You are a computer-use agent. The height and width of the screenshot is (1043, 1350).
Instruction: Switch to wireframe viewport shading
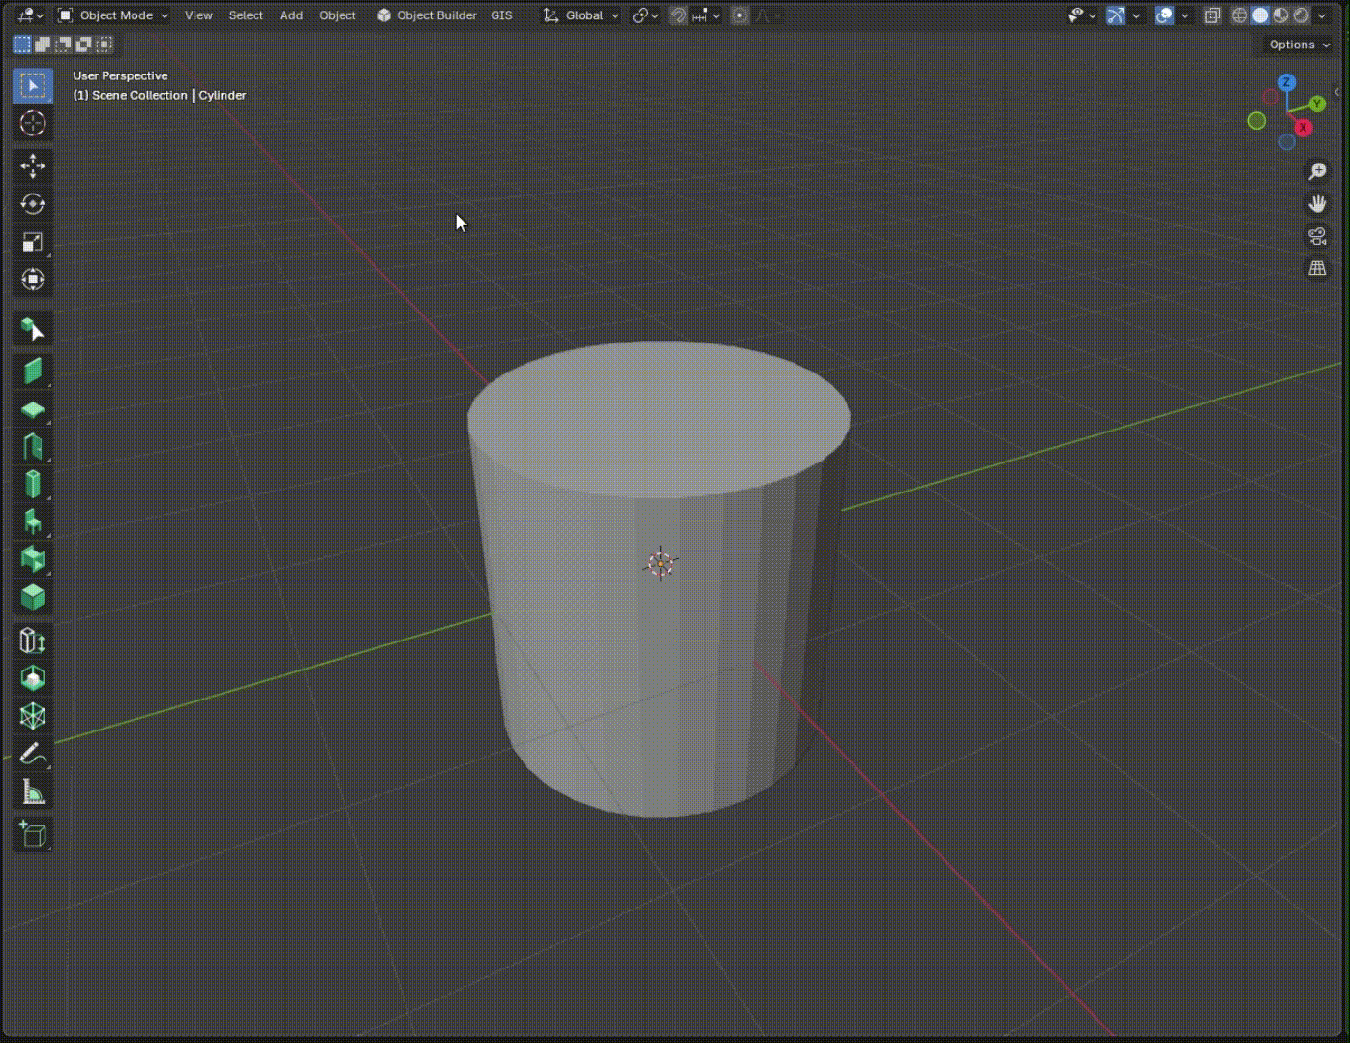tap(1240, 15)
